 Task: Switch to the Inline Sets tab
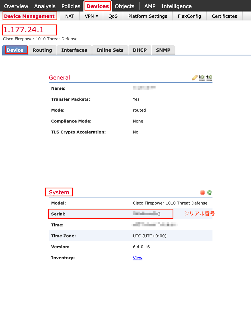click(x=110, y=50)
